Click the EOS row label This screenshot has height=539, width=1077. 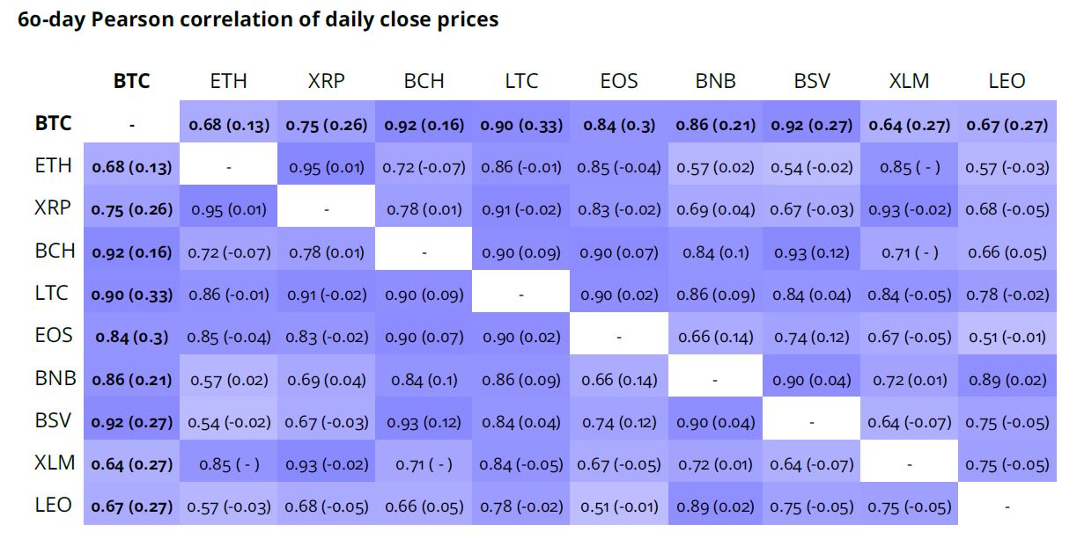coord(54,336)
